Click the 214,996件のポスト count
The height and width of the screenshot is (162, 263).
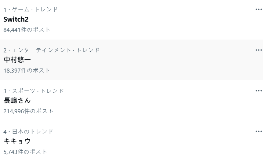(x=29, y=111)
